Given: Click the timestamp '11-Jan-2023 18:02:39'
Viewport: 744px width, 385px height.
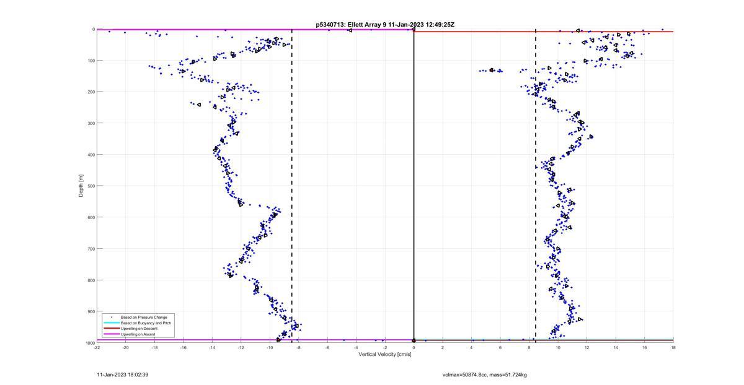Looking at the screenshot, I should click(122, 374).
